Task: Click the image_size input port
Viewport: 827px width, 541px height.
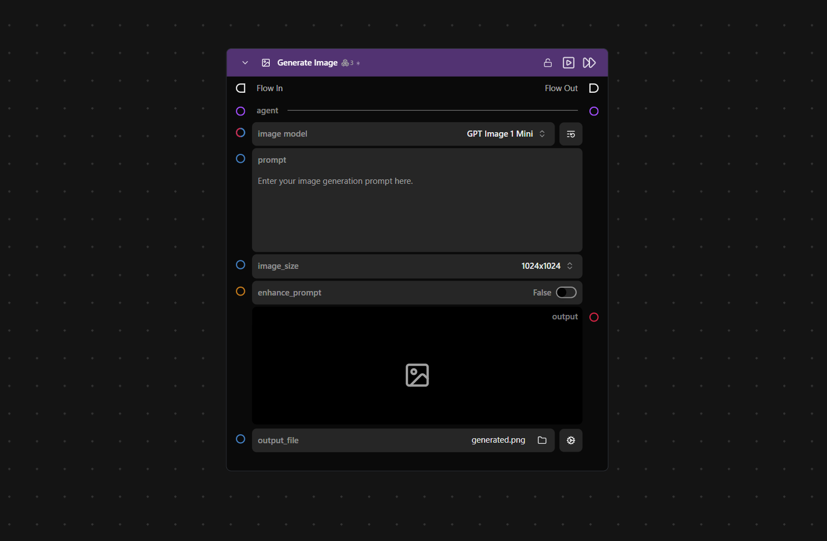Action: click(x=240, y=265)
